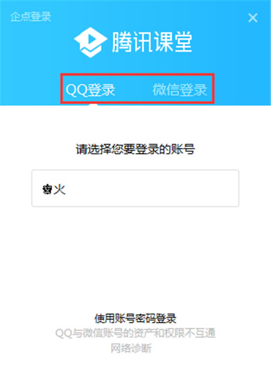Viewport: 271px width, 365px height.
Task: Click the white pointer indicator below QQ登录
Action: [93, 105]
